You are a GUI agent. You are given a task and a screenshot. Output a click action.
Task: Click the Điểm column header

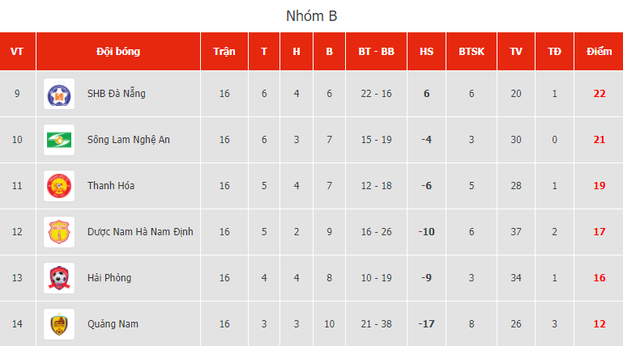tap(599, 52)
